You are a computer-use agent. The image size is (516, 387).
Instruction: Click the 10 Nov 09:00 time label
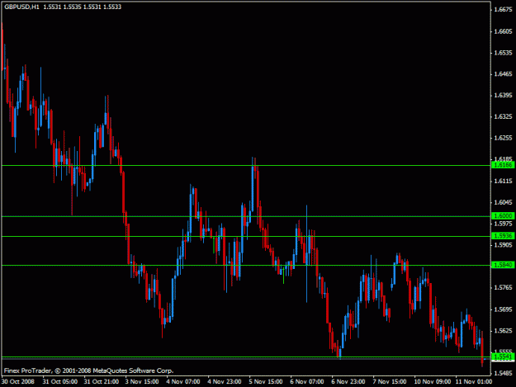433,382
